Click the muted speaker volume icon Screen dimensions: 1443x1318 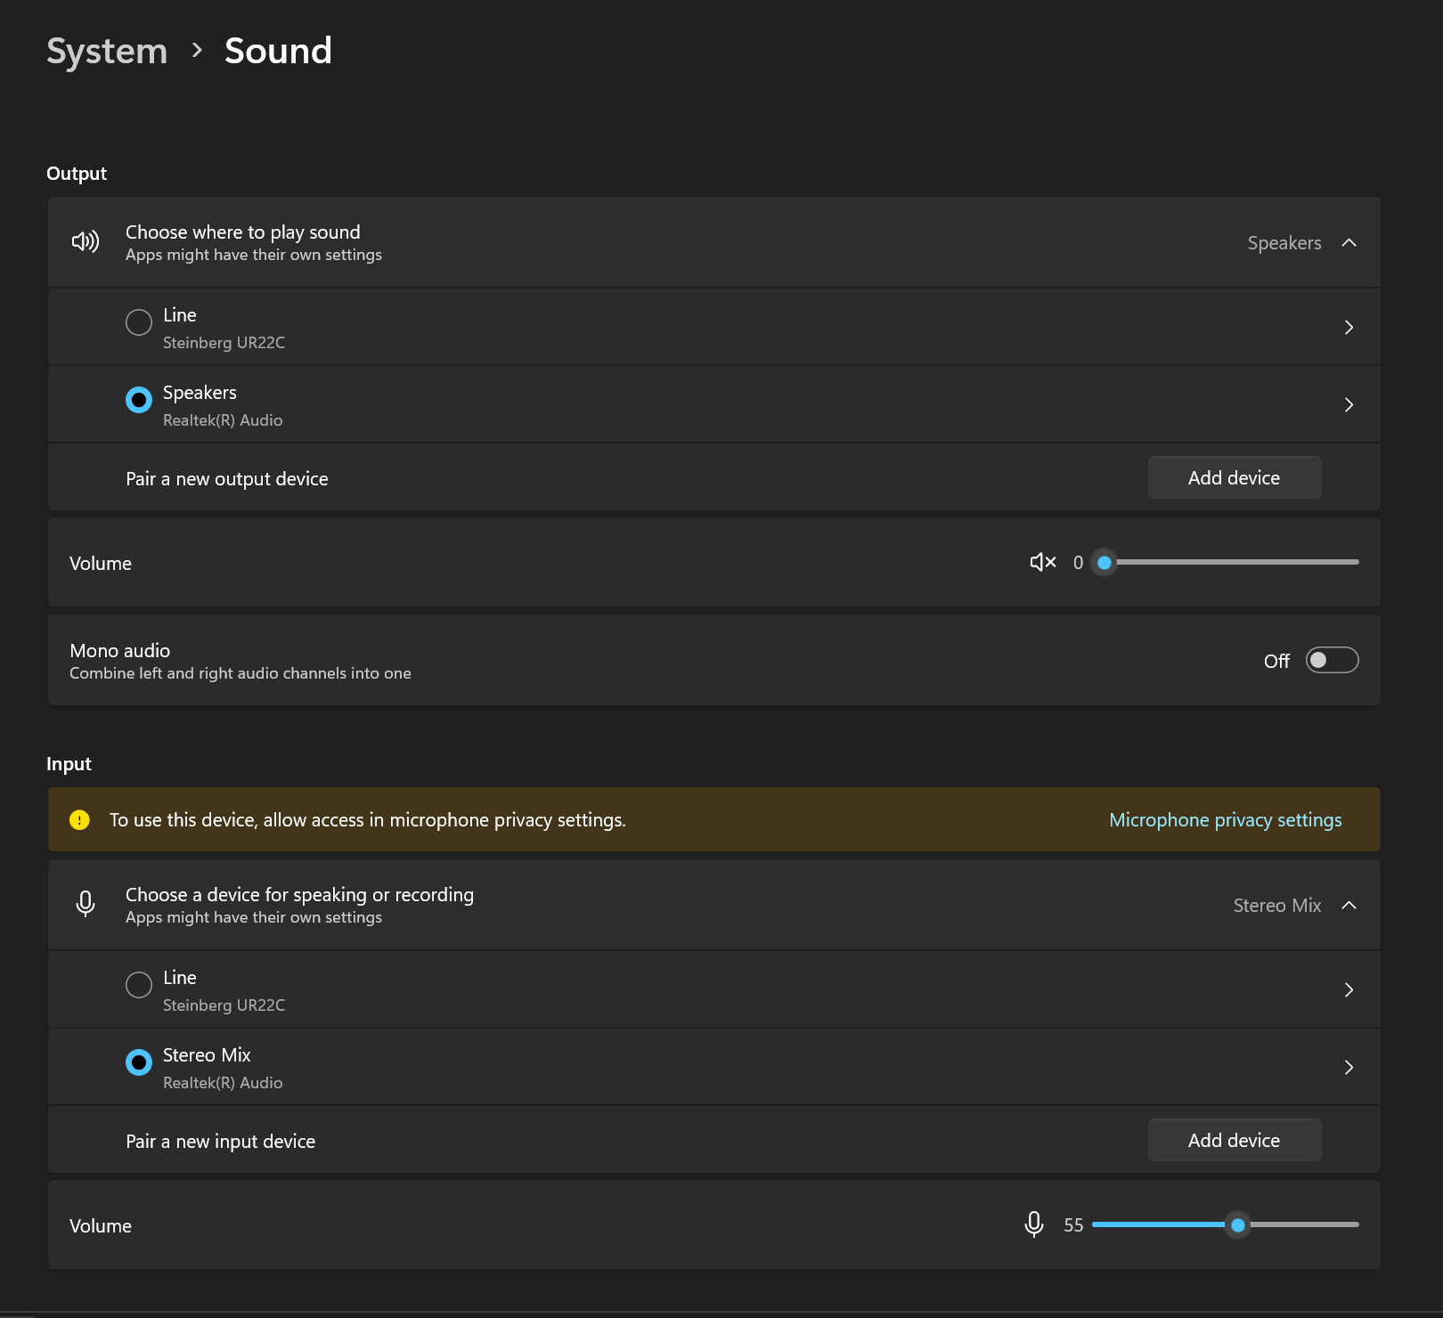pyautogui.click(x=1042, y=562)
